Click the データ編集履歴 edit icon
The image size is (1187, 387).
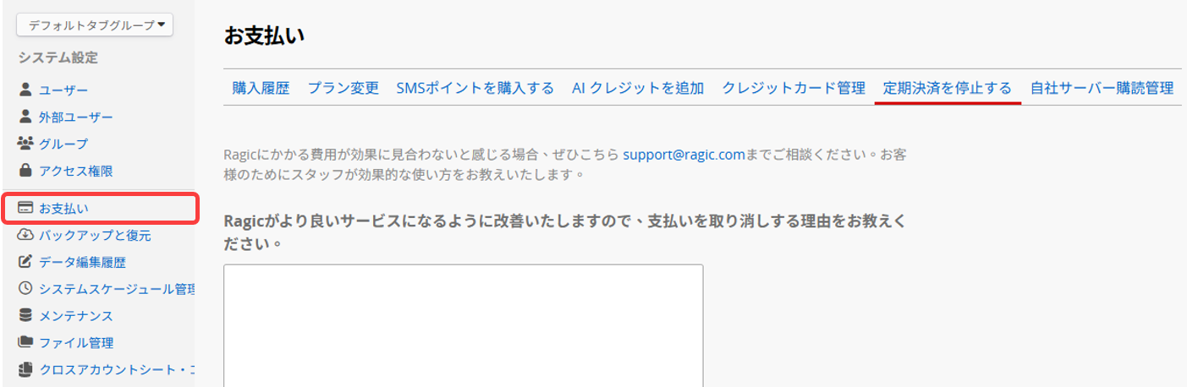(25, 262)
